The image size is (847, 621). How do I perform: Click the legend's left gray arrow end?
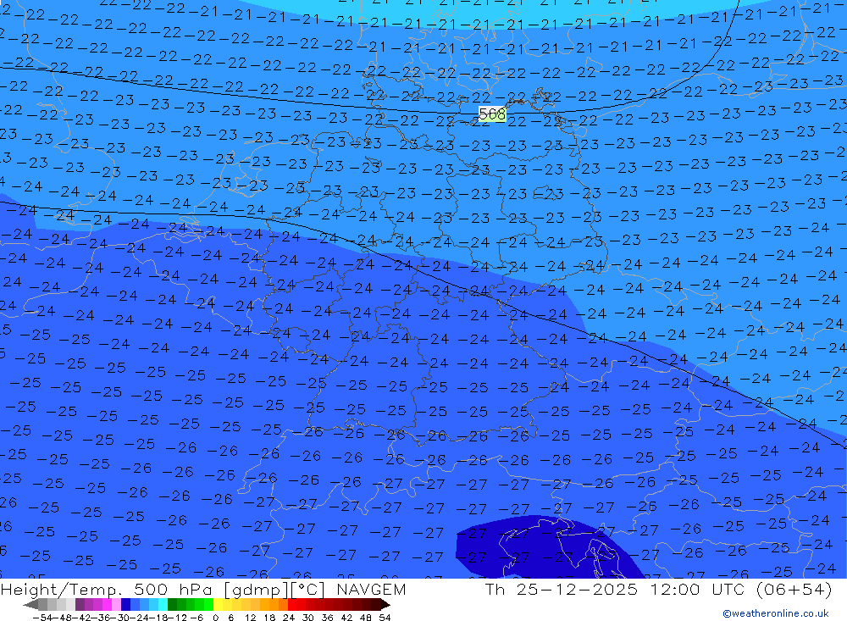[30, 605]
